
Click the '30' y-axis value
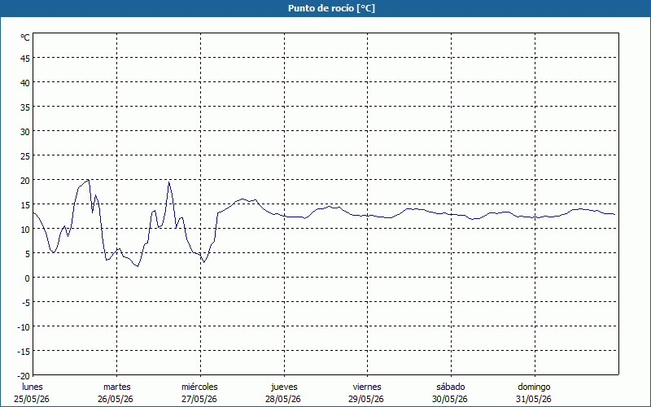pyautogui.click(x=25, y=132)
